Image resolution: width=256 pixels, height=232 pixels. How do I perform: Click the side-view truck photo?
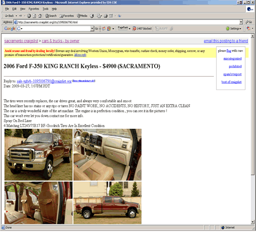click(108, 203)
